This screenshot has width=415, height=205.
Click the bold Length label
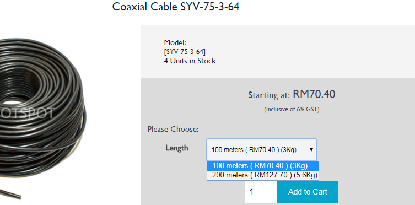coord(177,148)
